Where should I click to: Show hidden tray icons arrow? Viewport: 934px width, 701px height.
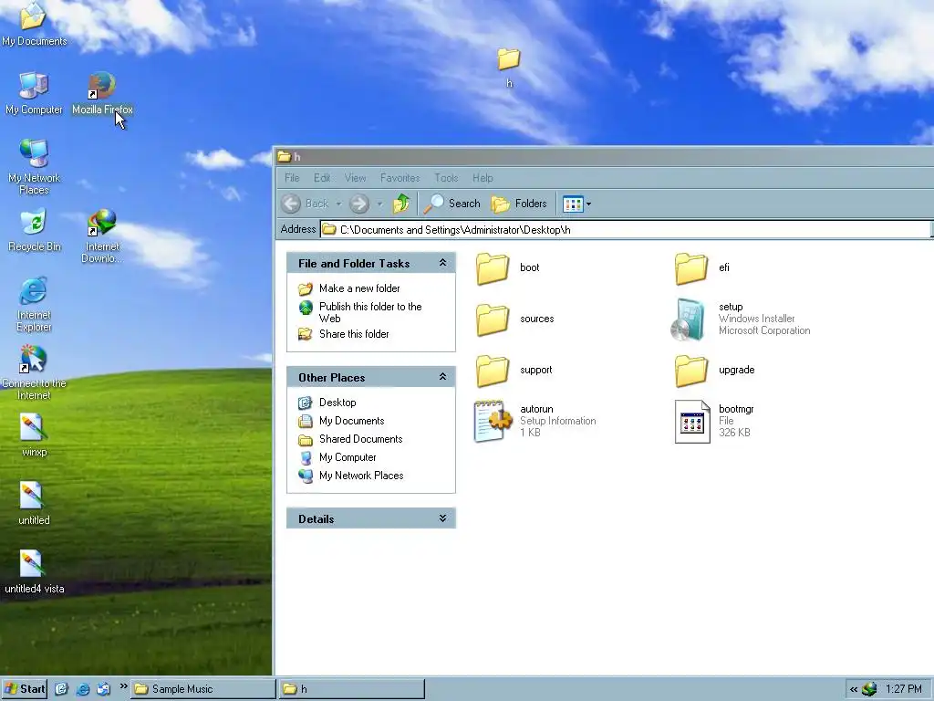tap(854, 690)
